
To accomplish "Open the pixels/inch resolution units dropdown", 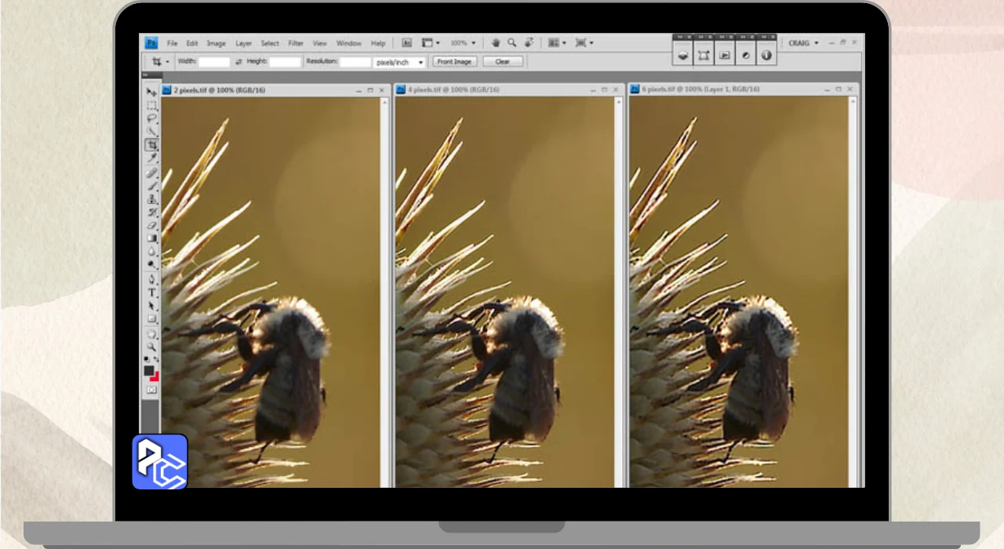I will pyautogui.click(x=399, y=62).
